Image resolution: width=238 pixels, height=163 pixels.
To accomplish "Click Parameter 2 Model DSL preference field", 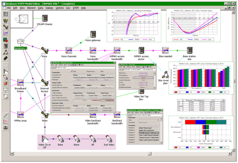I will [149, 130].
